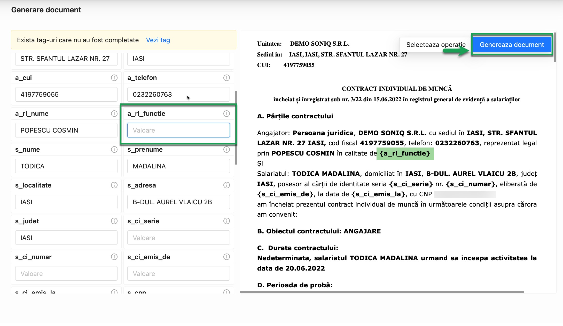The width and height of the screenshot is (563, 326).
Task: Open the Selecteaza operatie dropdown
Action: [436, 45]
